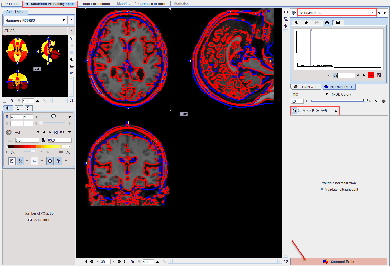The image size is (390, 266).
Task: Toggle the rounded-square contour button
Action: pos(50,161)
